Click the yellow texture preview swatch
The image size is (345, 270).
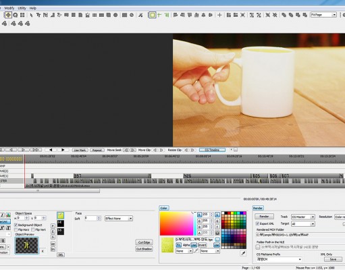point(167,245)
